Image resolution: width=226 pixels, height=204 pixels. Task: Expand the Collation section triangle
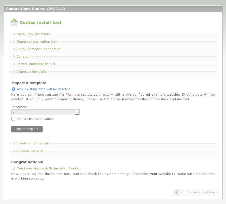[x=14, y=56]
